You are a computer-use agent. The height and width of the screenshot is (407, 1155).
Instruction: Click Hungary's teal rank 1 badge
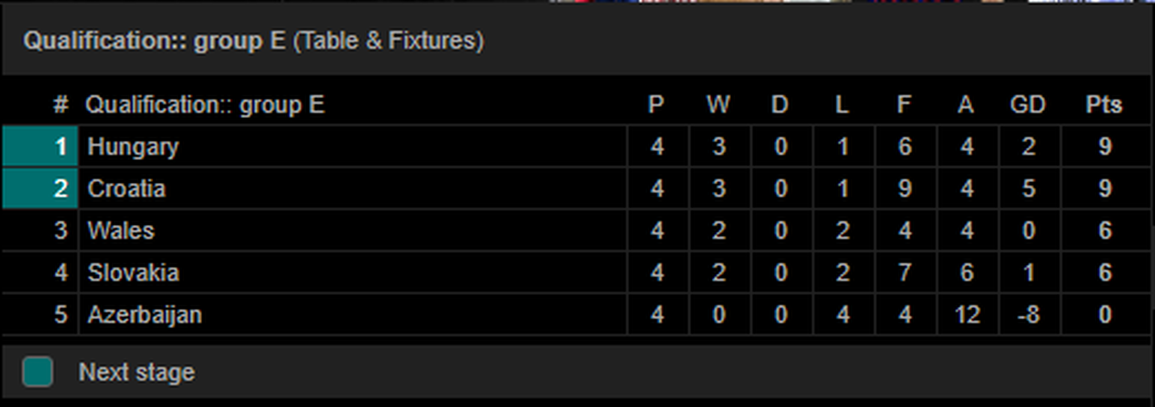[40, 146]
